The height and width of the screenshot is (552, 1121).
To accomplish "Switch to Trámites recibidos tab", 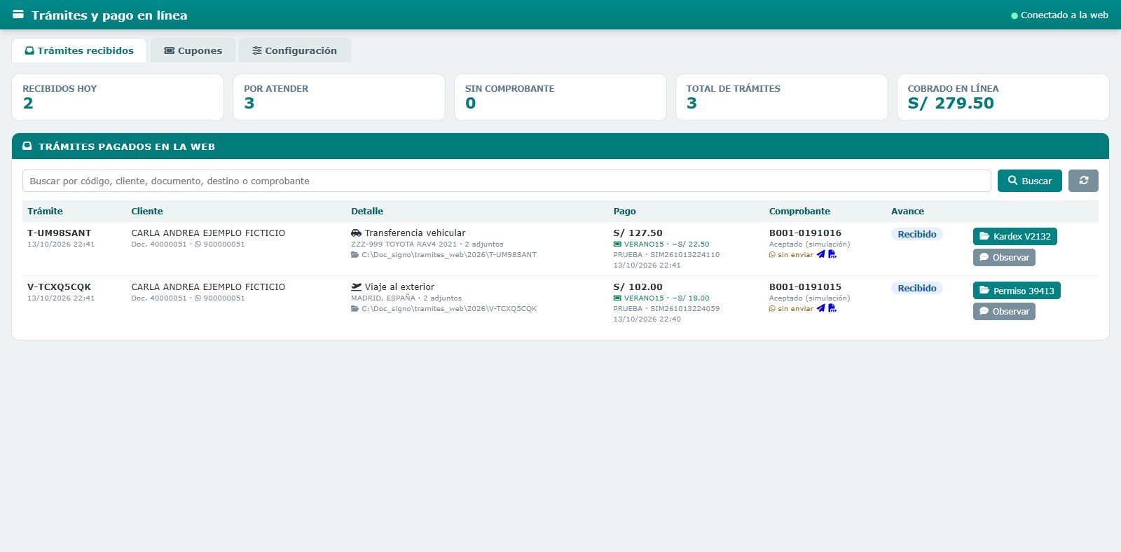I will pos(79,50).
